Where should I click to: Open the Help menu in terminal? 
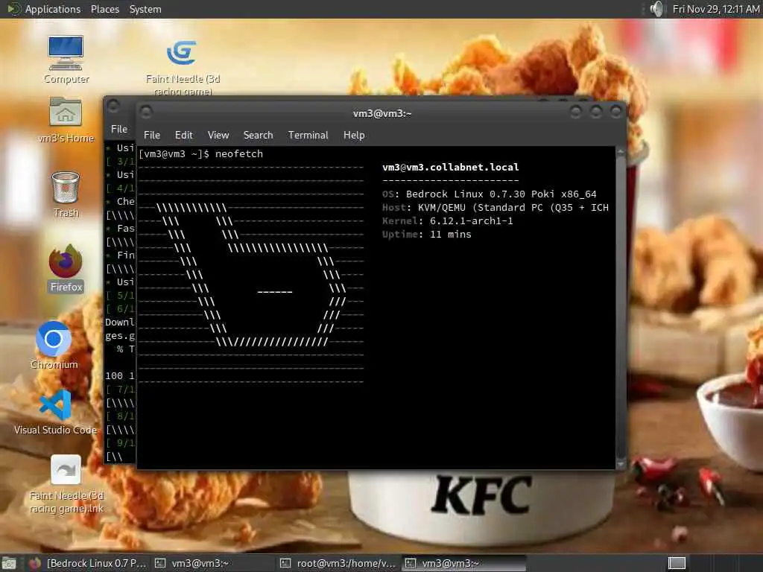tap(354, 136)
